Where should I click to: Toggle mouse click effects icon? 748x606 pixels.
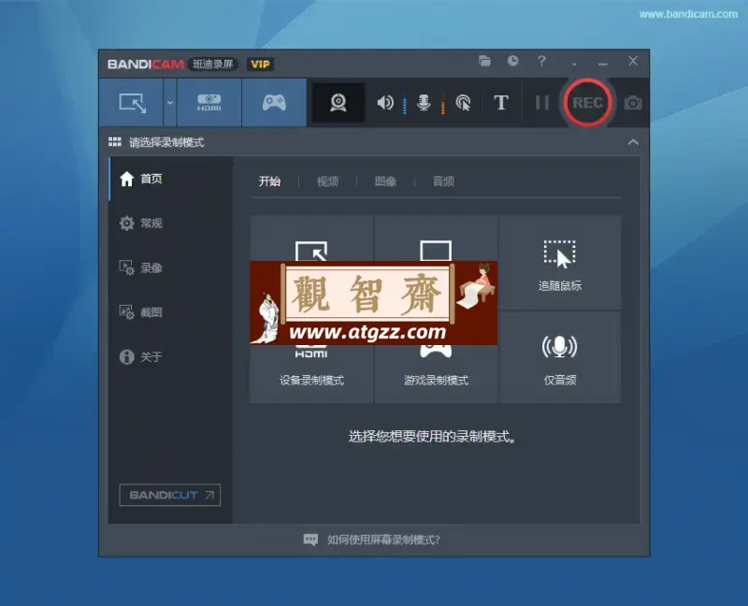point(463,103)
